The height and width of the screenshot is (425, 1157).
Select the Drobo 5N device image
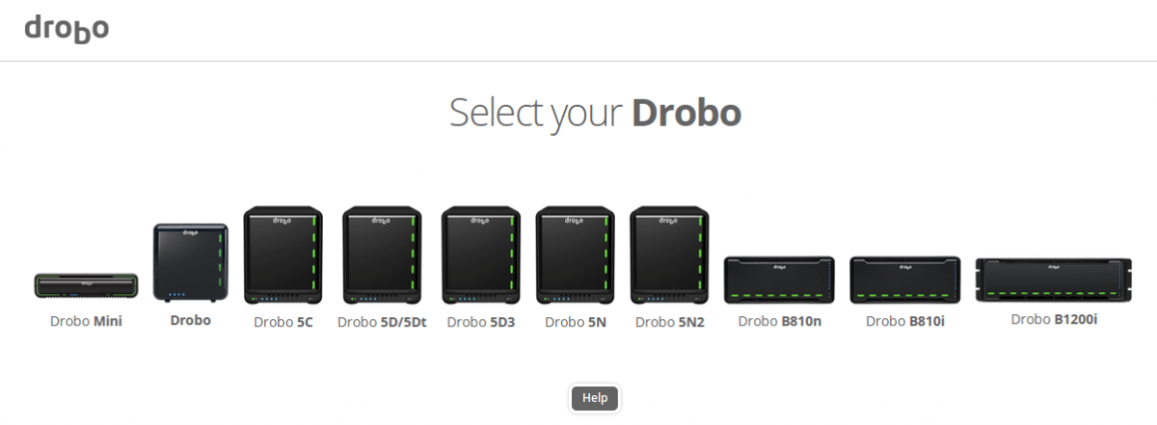576,254
